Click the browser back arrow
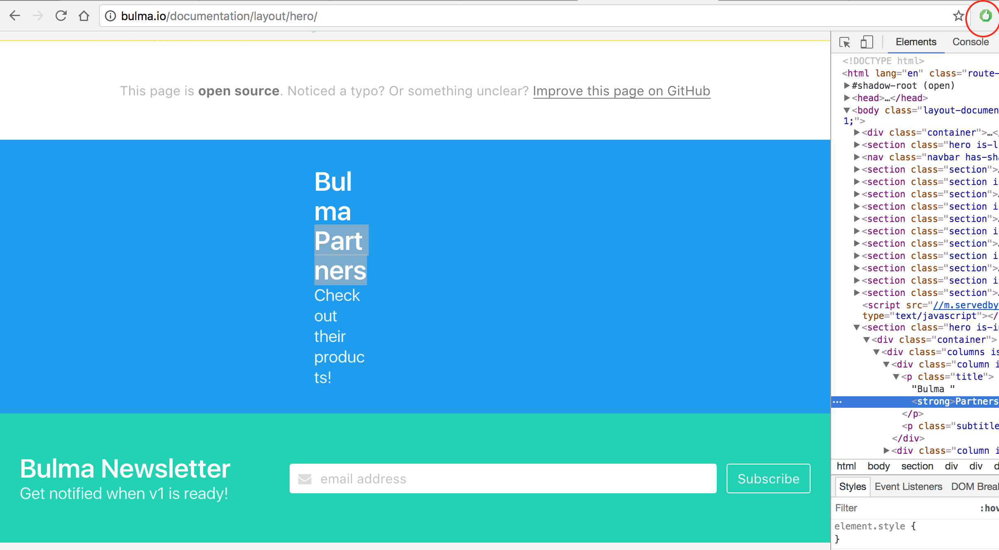 coord(15,16)
